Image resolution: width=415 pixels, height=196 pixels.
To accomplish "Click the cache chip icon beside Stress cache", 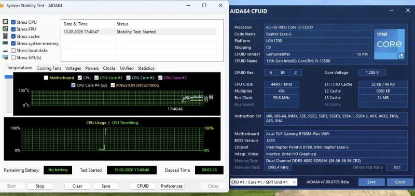I will point(5,36).
